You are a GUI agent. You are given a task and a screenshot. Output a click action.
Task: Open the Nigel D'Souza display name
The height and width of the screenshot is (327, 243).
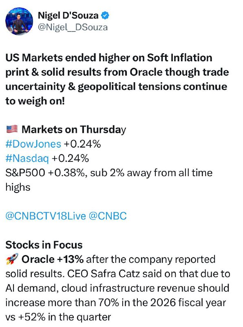pos(68,16)
